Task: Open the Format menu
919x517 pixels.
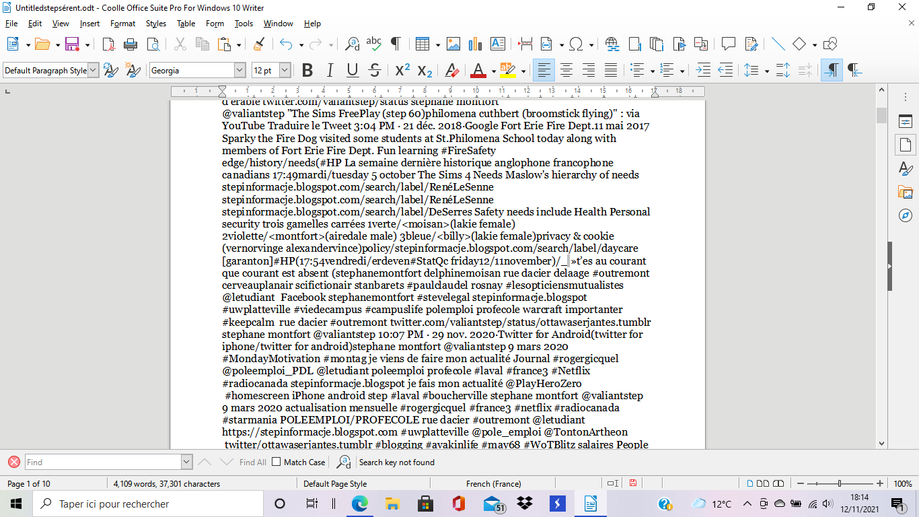Action: tap(123, 24)
